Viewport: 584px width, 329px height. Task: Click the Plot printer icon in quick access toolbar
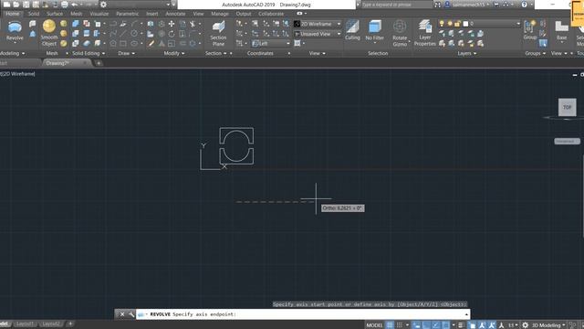click(x=65, y=5)
